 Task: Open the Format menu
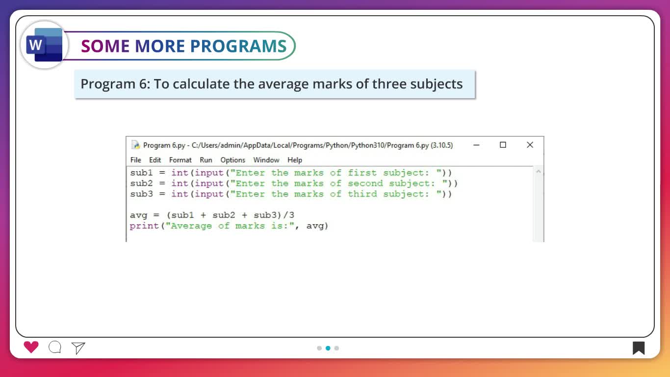pyautogui.click(x=180, y=160)
